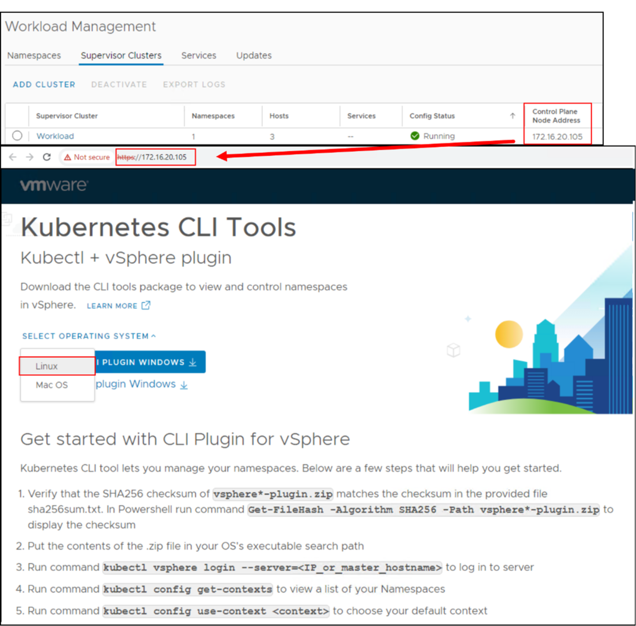
Task: Open the Namespaces tab
Action: click(34, 55)
